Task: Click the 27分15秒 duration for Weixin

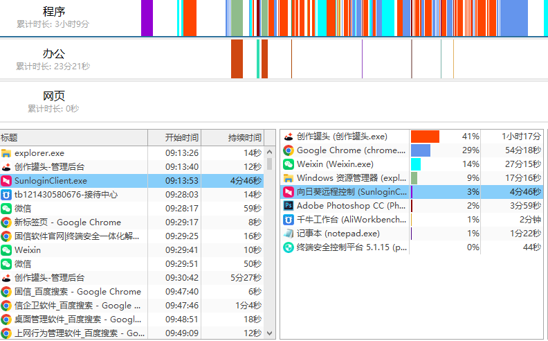Action: [x=523, y=164]
